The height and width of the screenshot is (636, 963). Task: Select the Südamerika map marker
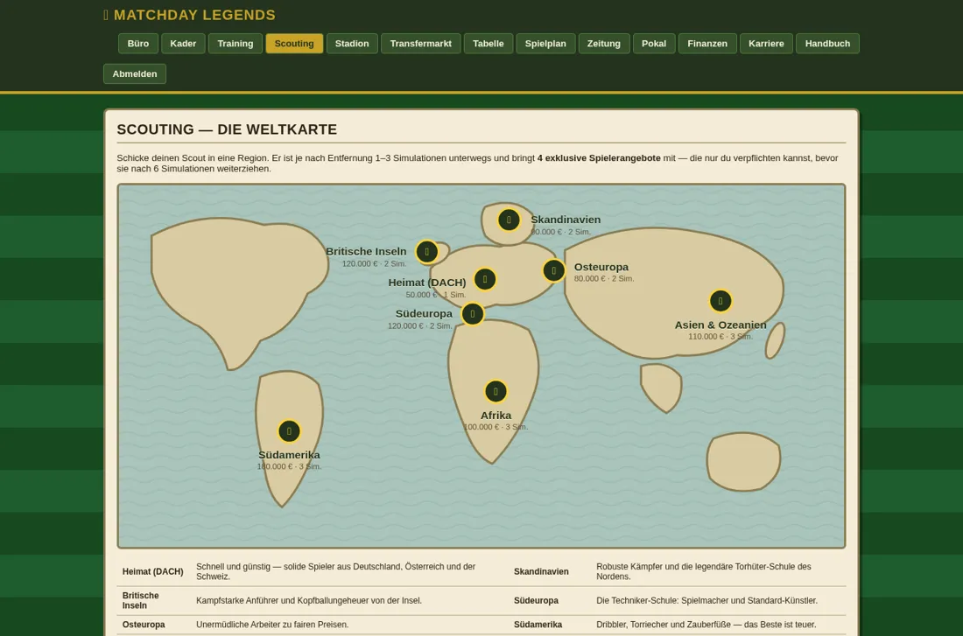(289, 431)
